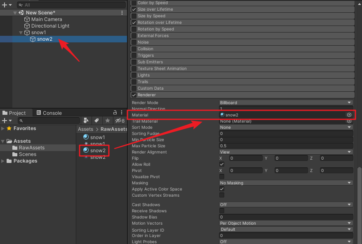Click the Inspector vertical scrollbar
This screenshot has height=244, width=362.
click(x=359, y=205)
